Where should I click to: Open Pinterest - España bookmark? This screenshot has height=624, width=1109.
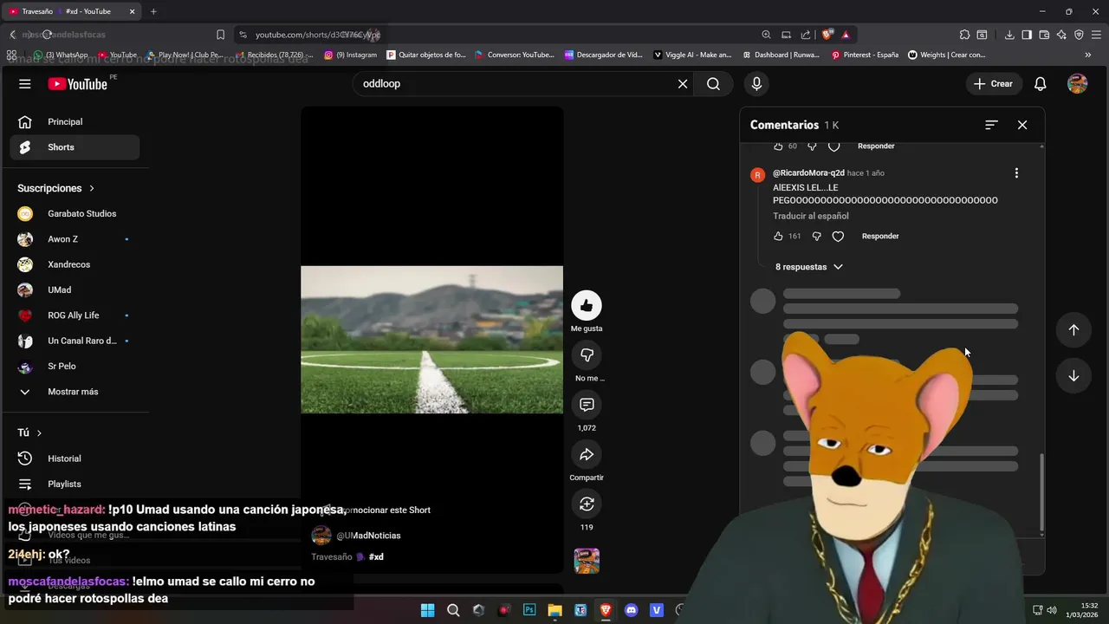[x=865, y=55]
